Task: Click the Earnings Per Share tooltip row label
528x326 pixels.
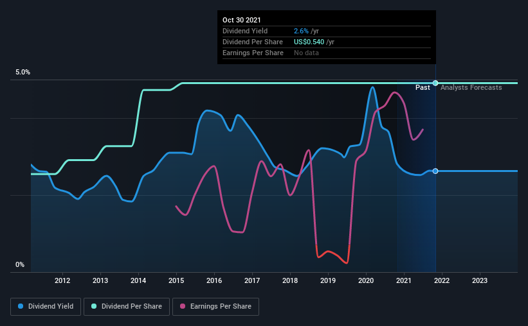Action: tap(253, 53)
